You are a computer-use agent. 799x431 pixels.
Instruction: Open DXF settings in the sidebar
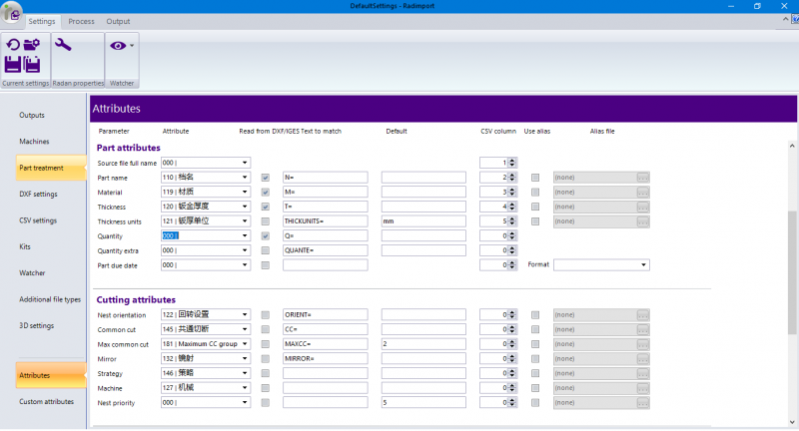point(38,194)
